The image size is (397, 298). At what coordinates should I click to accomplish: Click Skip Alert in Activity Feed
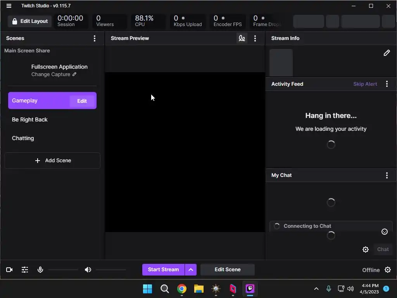click(365, 84)
